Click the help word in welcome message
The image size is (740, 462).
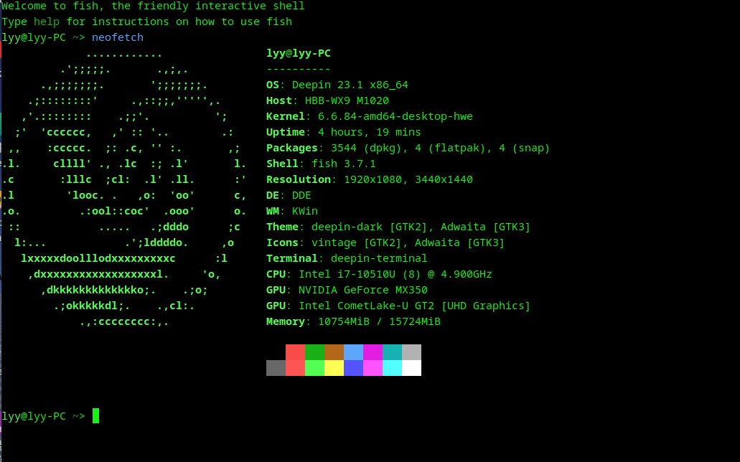pos(47,22)
